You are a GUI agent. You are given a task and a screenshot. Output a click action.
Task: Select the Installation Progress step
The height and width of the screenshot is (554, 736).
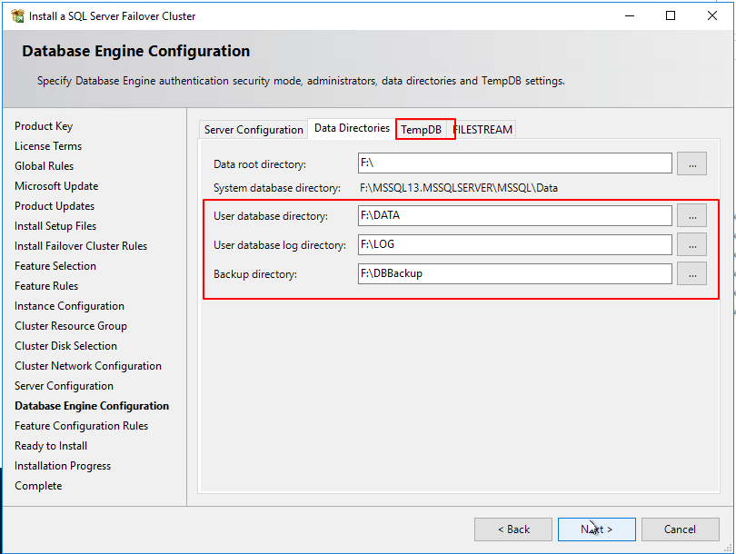click(63, 466)
